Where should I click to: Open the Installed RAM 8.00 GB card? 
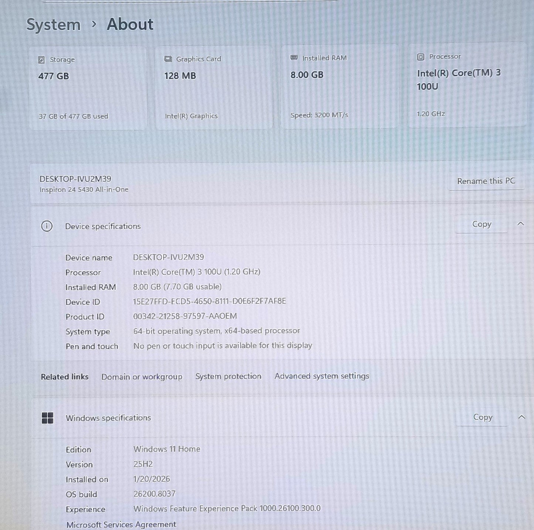coord(339,86)
